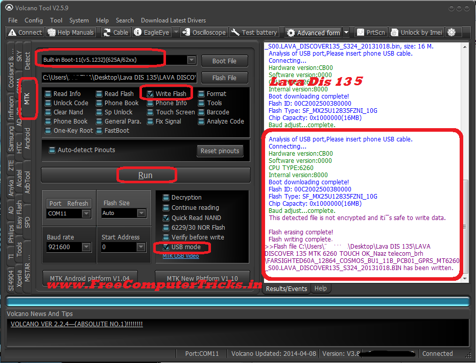476x363 pixels.
Task: Click the blue progress bar
Action: (238, 301)
